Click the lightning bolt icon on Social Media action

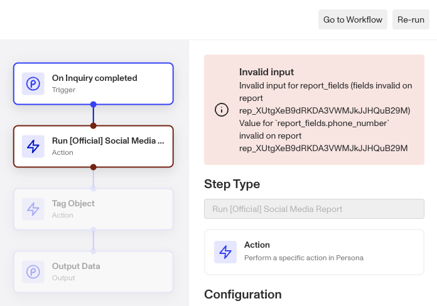point(33,146)
